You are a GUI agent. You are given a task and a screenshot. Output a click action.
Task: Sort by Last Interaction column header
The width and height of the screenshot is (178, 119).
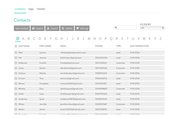[139, 46]
